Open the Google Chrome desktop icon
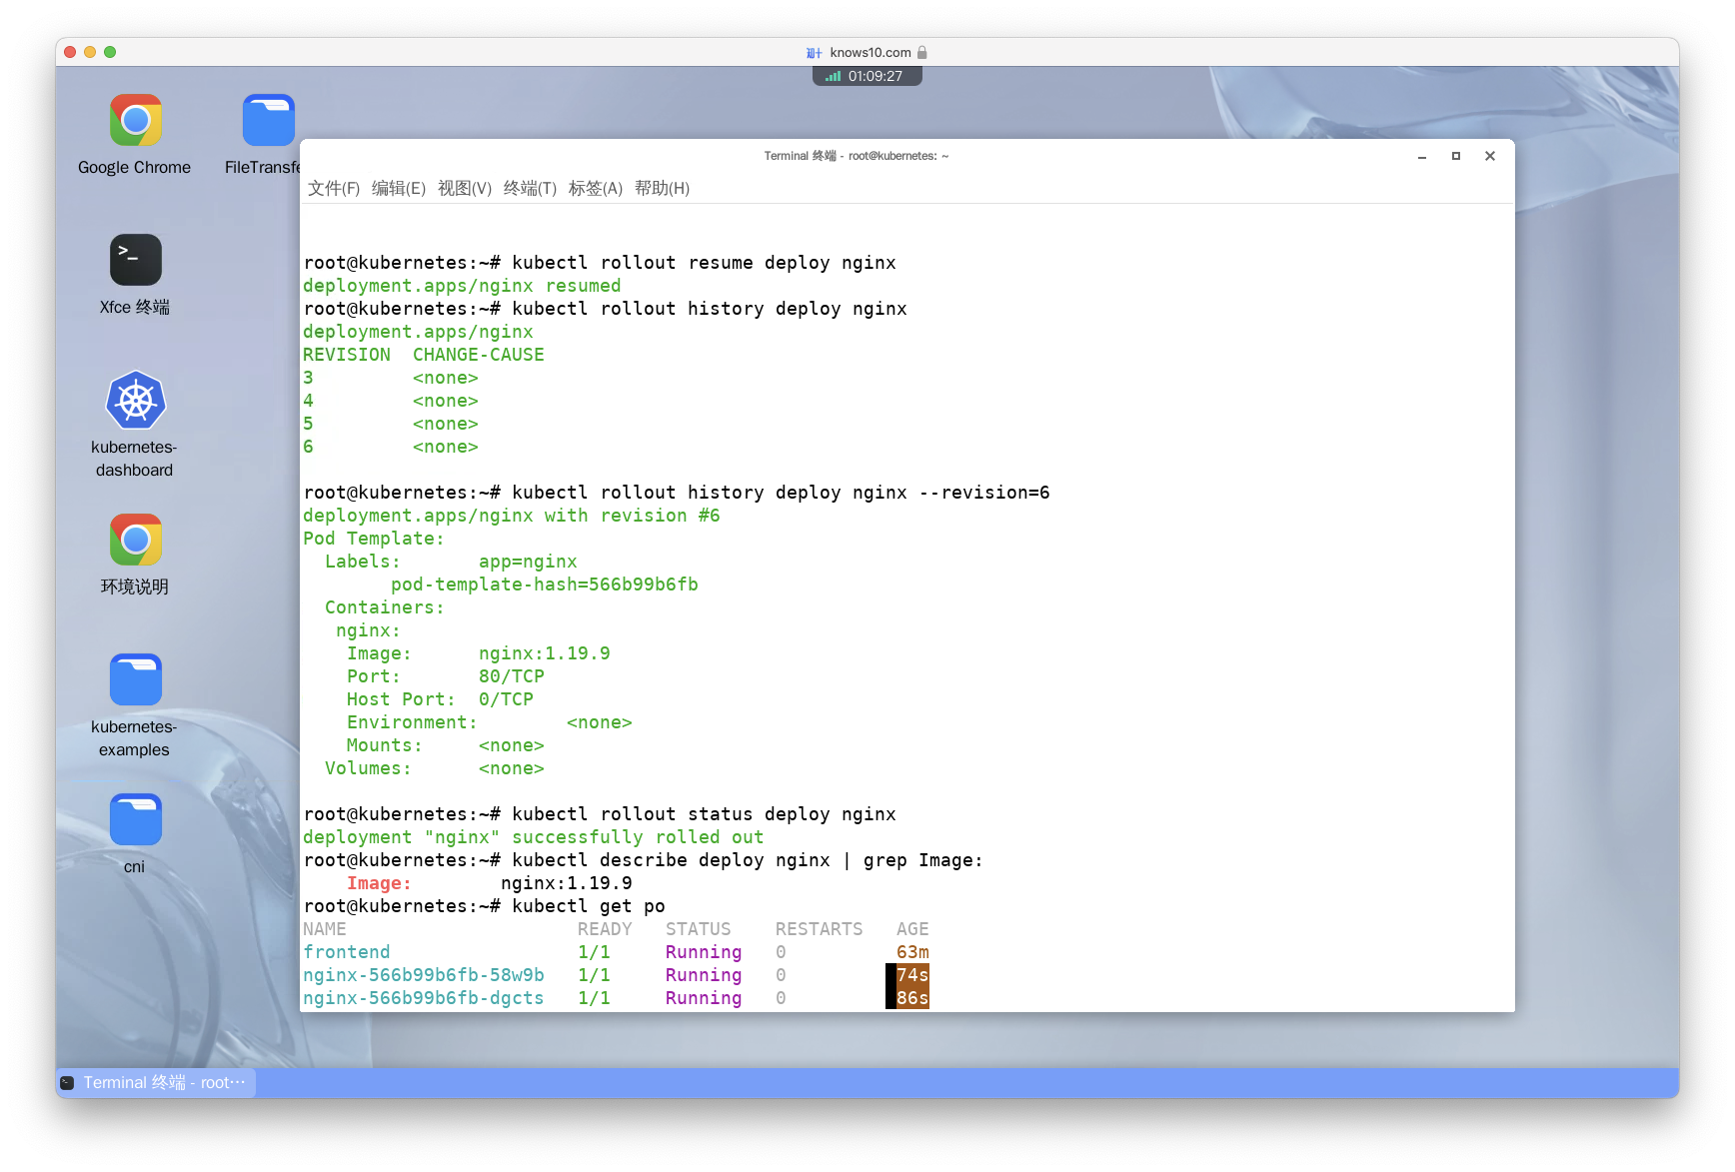Screen dimensions: 1735x1172 click(x=135, y=121)
